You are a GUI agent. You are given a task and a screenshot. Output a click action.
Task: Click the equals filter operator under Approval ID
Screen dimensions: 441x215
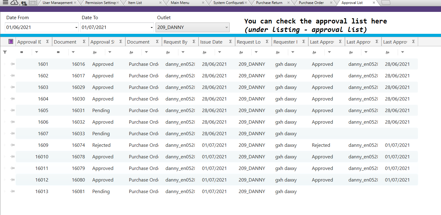coord(22,52)
